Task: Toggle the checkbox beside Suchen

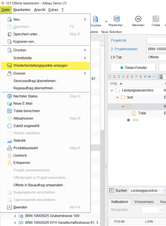Action: tap(112, 191)
